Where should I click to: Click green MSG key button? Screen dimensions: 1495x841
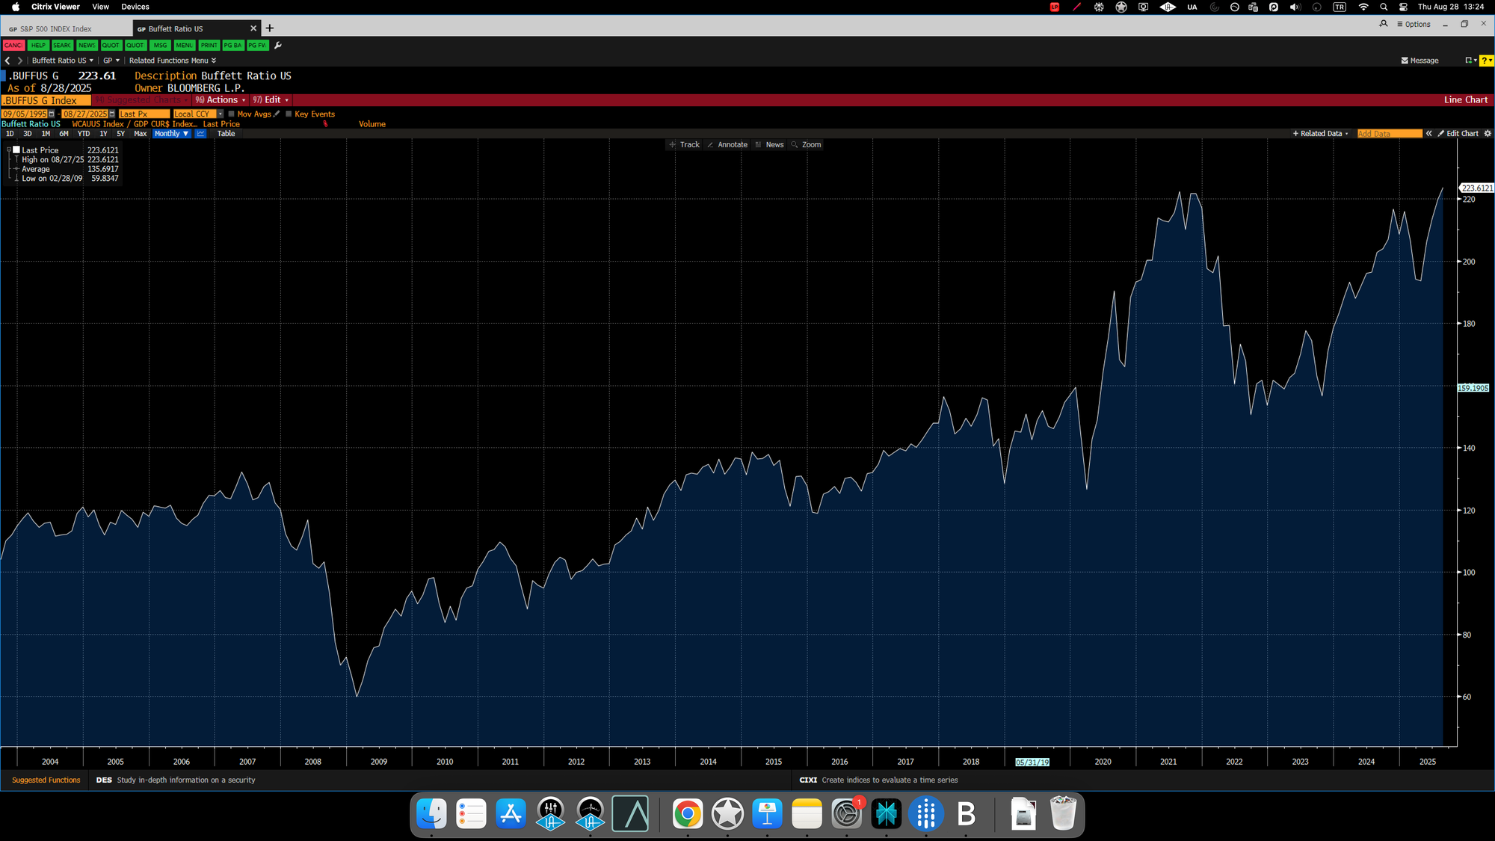(x=160, y=46)
